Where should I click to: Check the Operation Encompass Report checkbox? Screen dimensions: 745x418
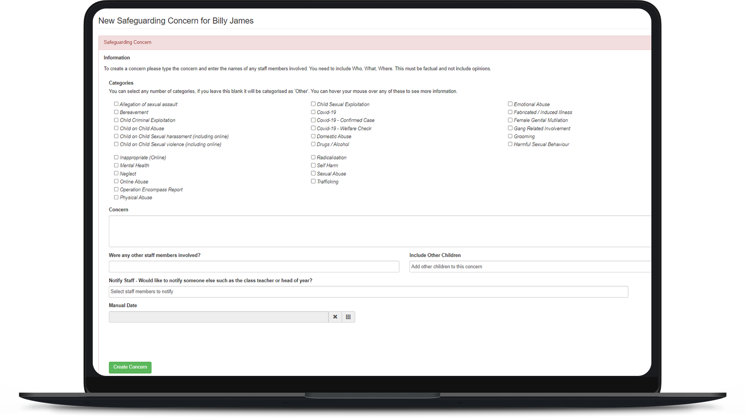pos(116,190)
